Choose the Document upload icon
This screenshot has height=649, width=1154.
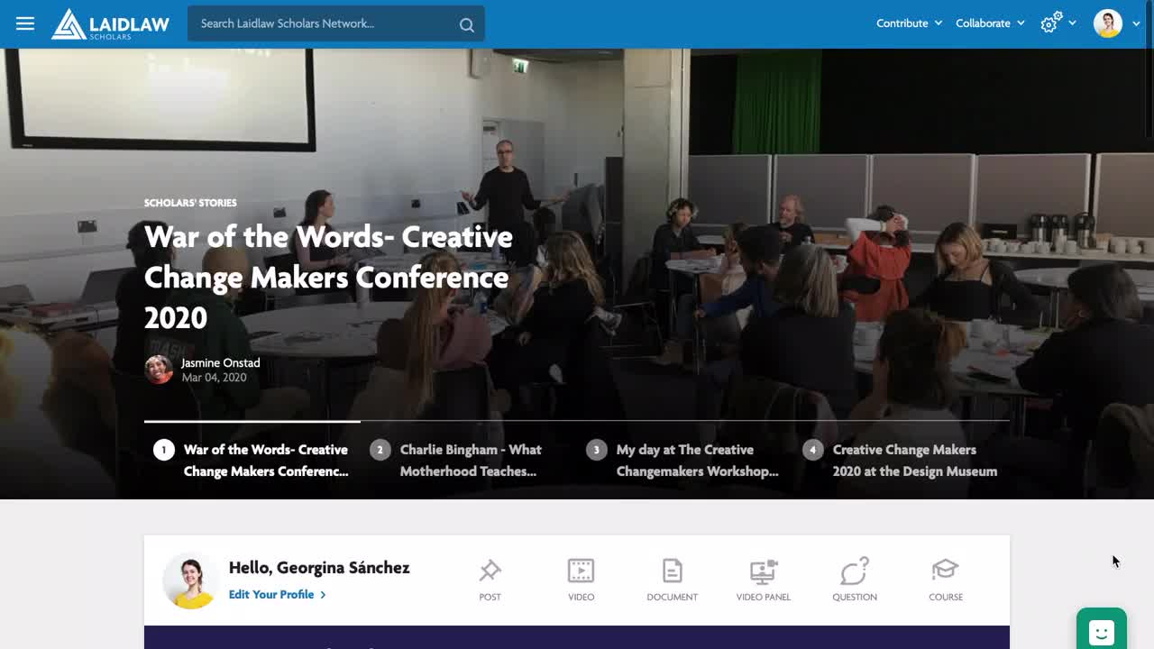[672, 580]
